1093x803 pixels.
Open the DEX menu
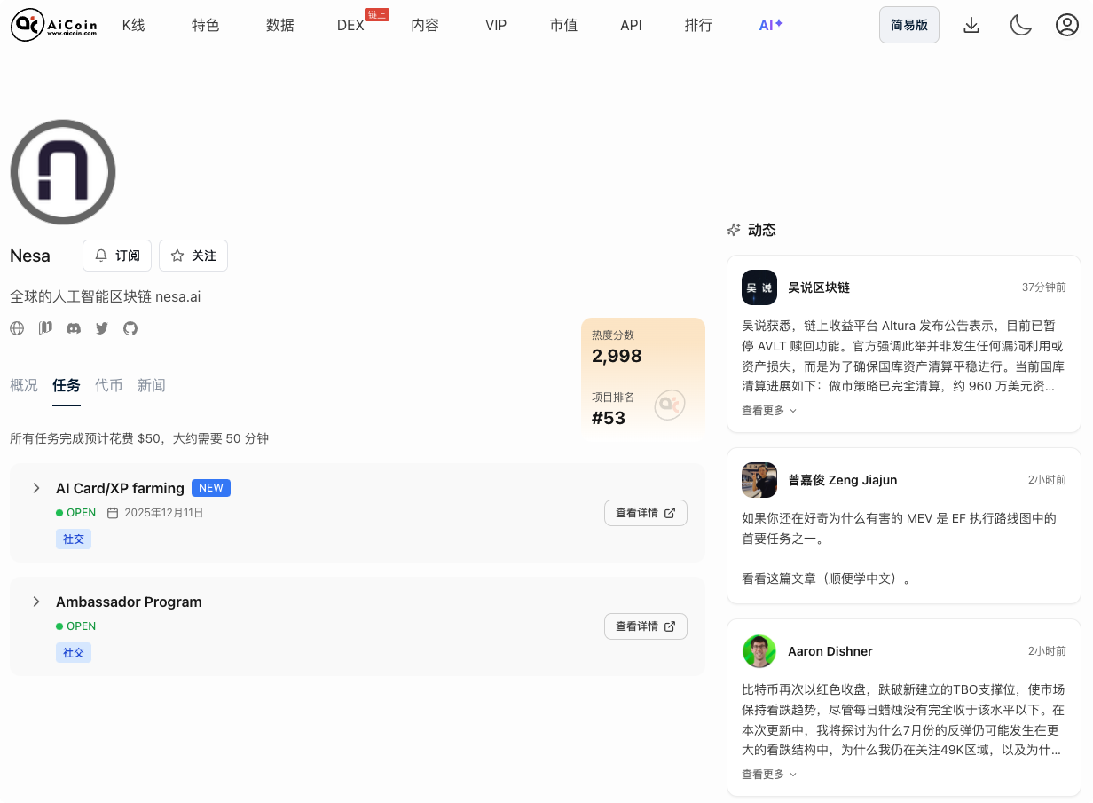click(x=351, y=25)
